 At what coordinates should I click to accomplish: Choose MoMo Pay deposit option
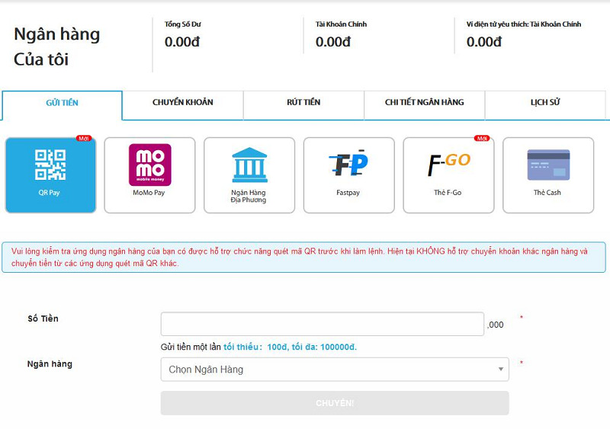tap(149, 174)
